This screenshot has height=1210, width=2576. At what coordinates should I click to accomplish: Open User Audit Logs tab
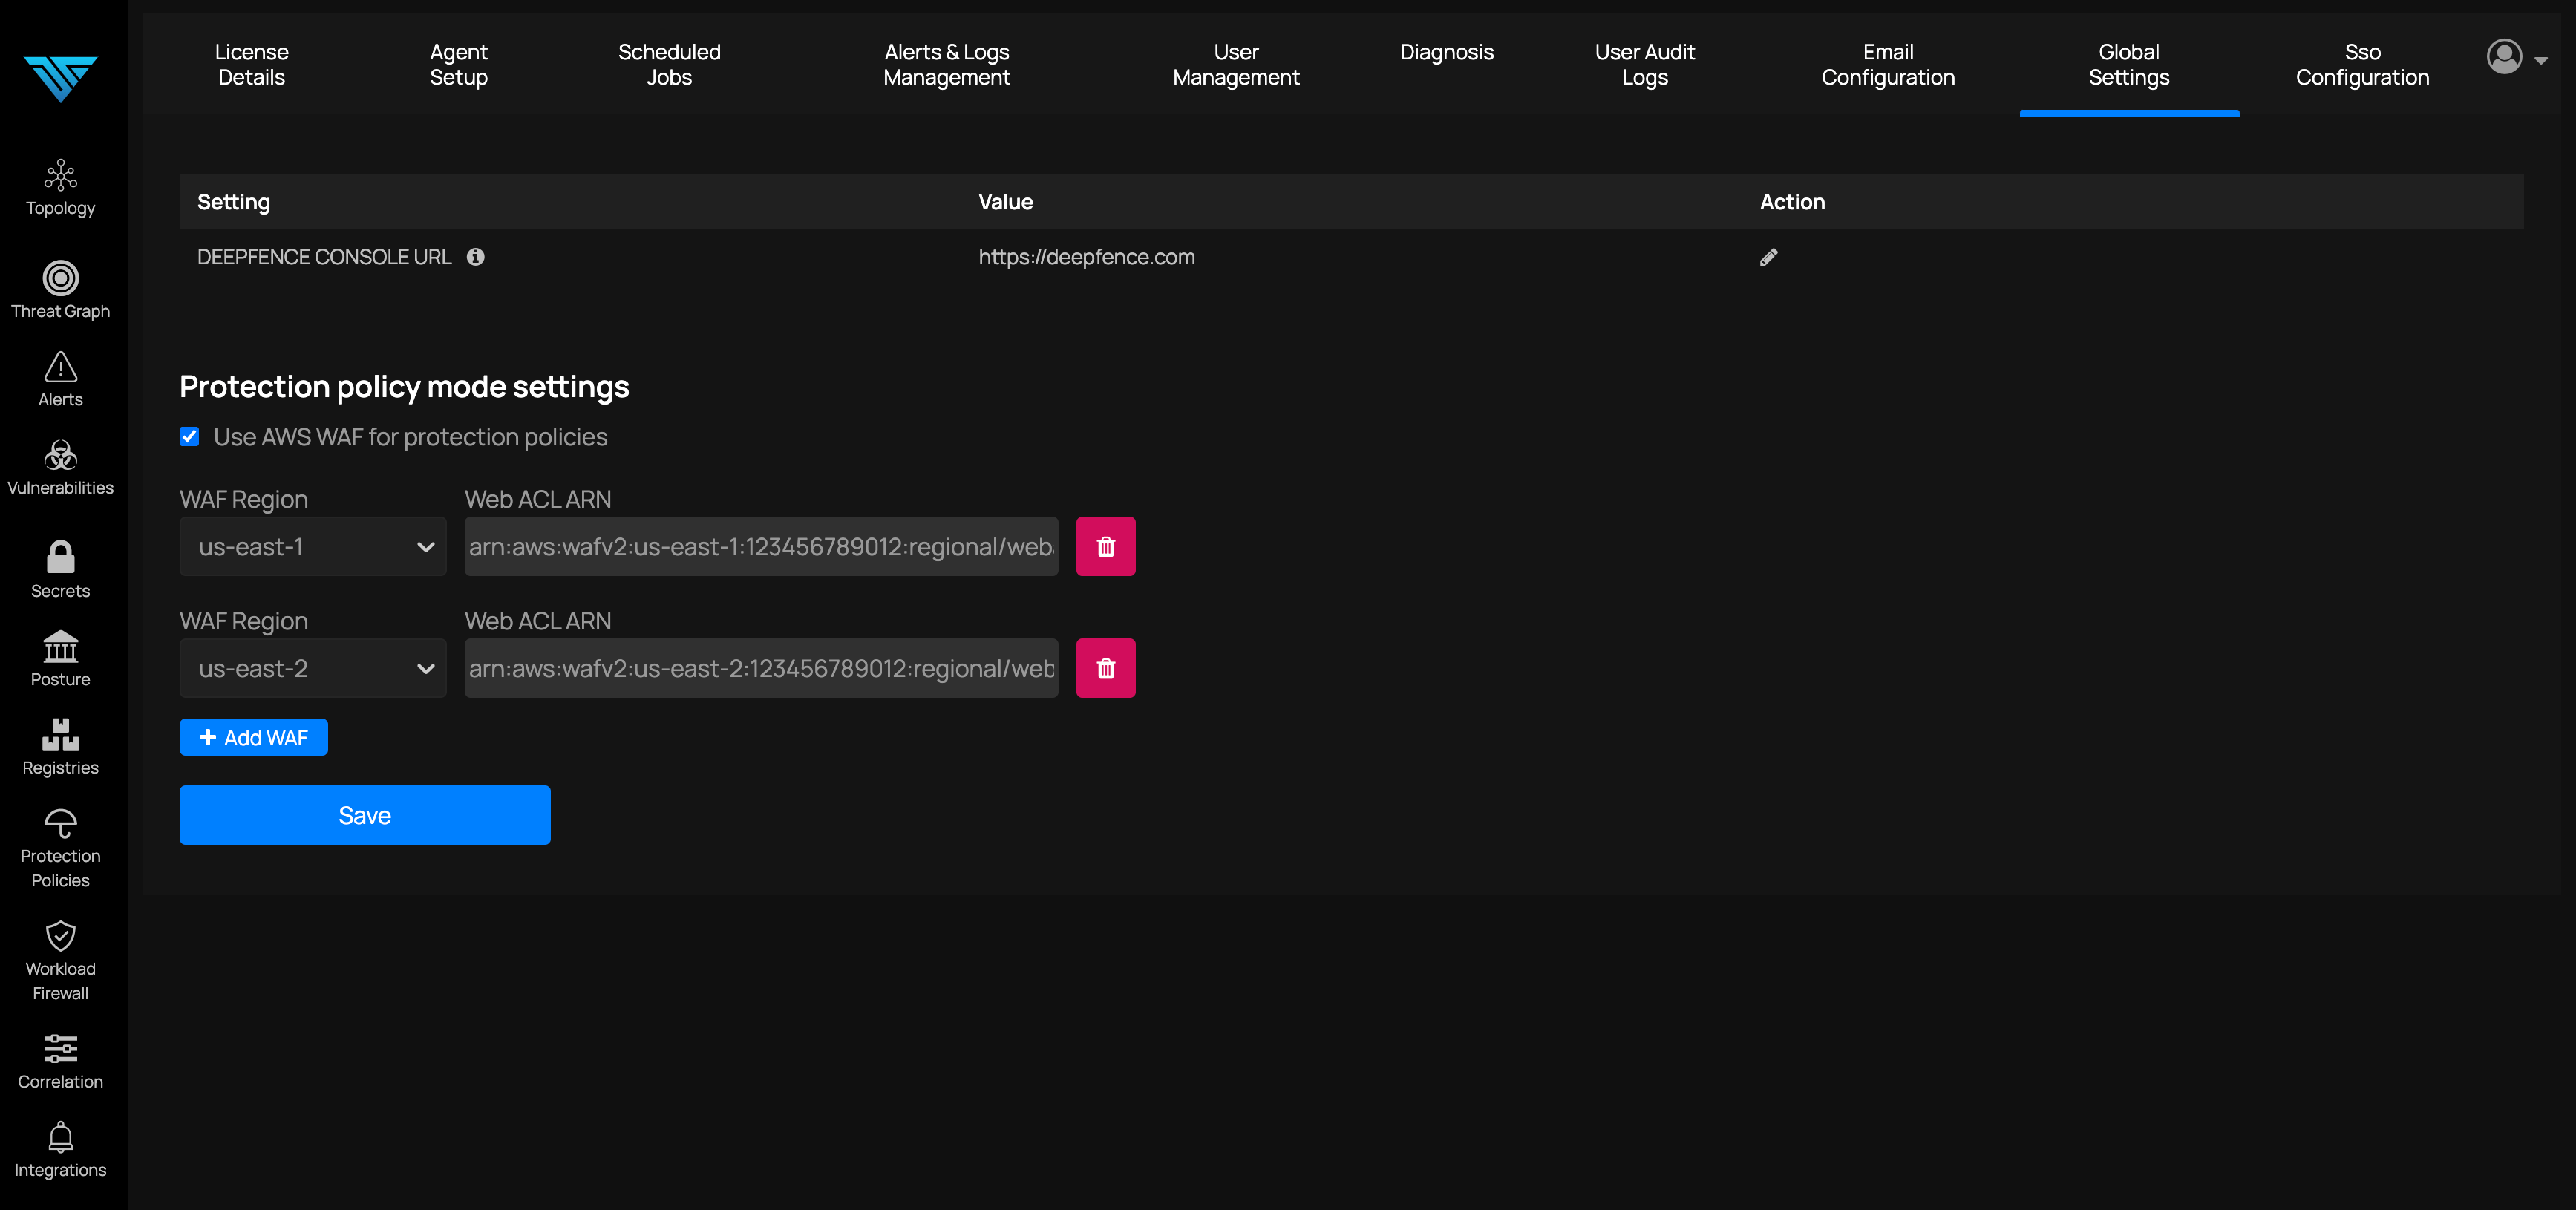1644,64
